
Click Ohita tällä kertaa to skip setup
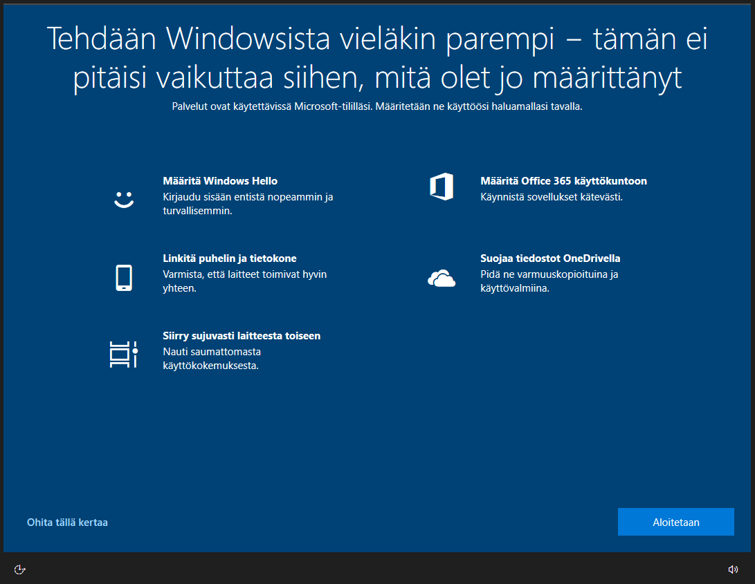point(67,522)
